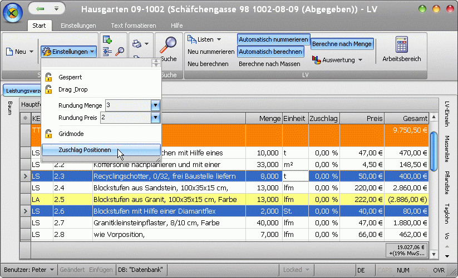Click the Gridmode padlock icon
The height and width of the screenshot is (278, 458).
click(x=48, y=134)
